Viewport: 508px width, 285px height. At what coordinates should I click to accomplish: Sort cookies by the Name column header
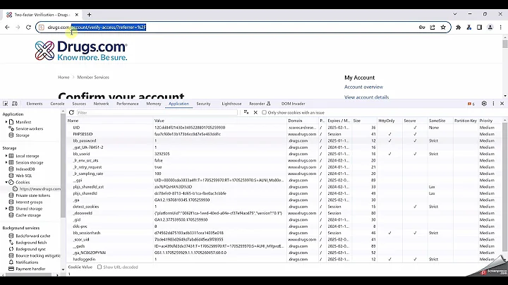[109, 121]
